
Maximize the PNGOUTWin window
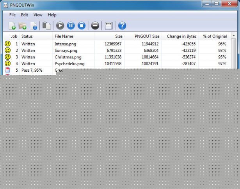217,4
